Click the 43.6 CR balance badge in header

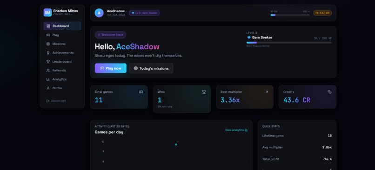click(x=322, y=13)
